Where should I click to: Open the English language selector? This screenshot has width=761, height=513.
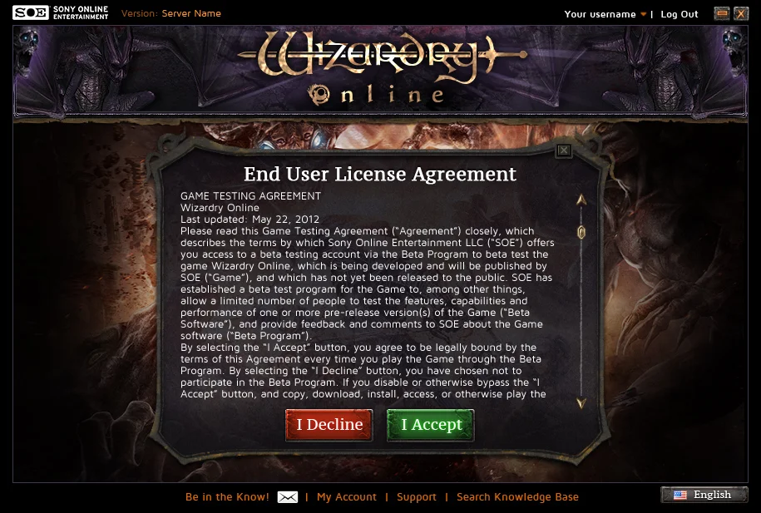(x=704, y=495)
